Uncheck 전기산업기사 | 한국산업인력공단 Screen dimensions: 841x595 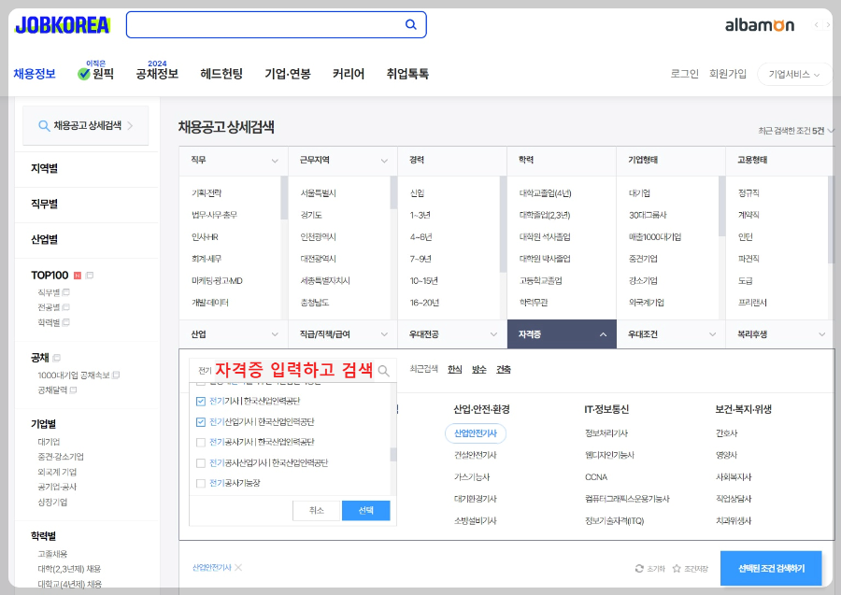coord(200,422)
